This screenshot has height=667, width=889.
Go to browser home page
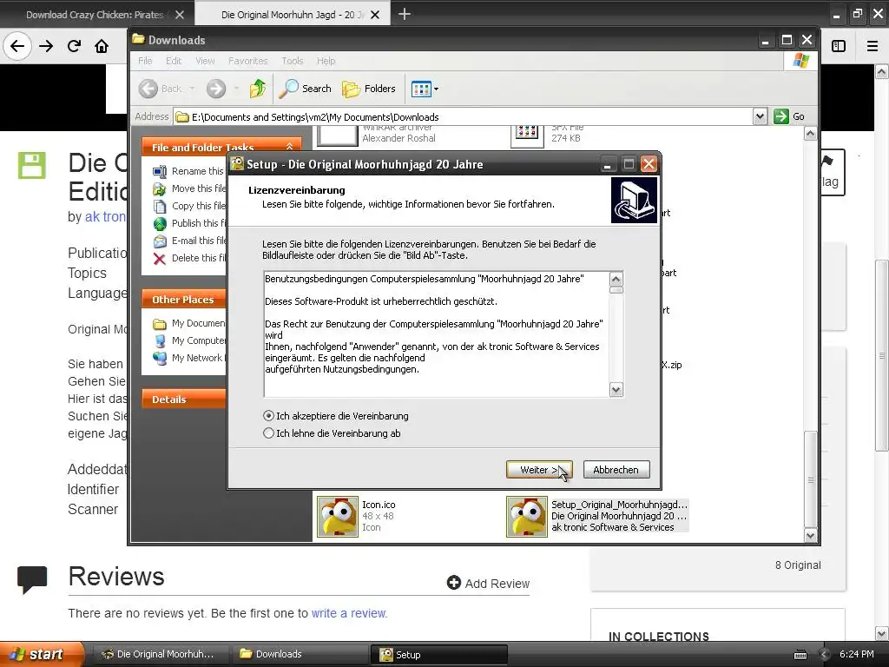click(x=102, y=46)
